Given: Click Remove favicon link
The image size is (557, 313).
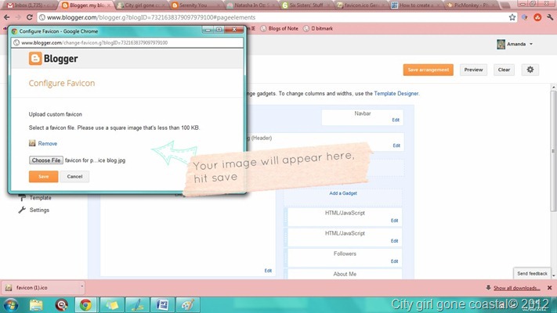Looking at the screenshot, I should 48,143.
